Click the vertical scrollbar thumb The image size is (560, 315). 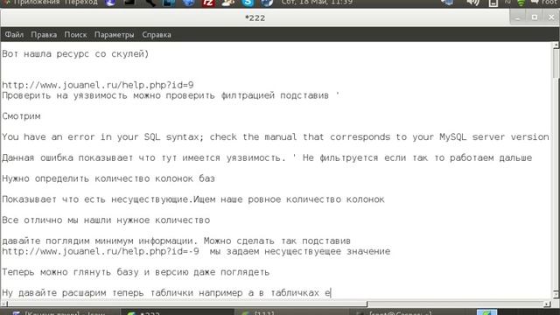(x=556, y=63)
